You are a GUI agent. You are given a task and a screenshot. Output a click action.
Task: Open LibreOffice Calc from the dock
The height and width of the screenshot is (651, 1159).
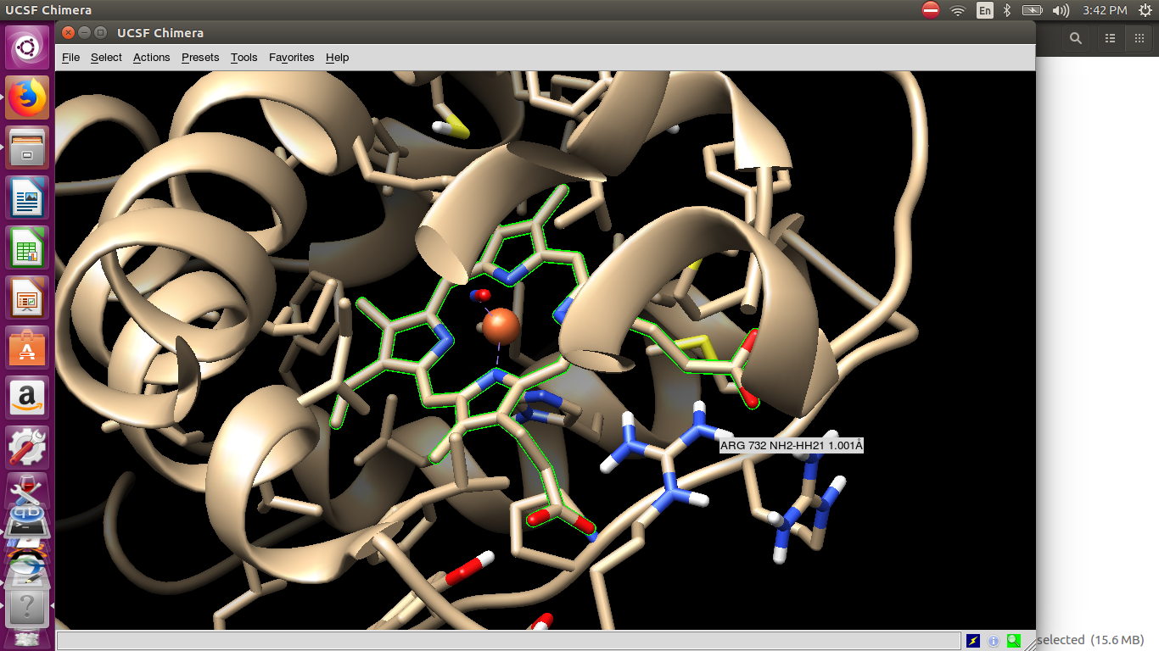click(x=28, y=248)
